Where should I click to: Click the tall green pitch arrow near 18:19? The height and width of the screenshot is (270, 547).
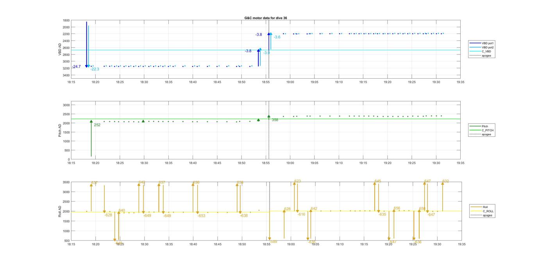[x=91, y=138]
